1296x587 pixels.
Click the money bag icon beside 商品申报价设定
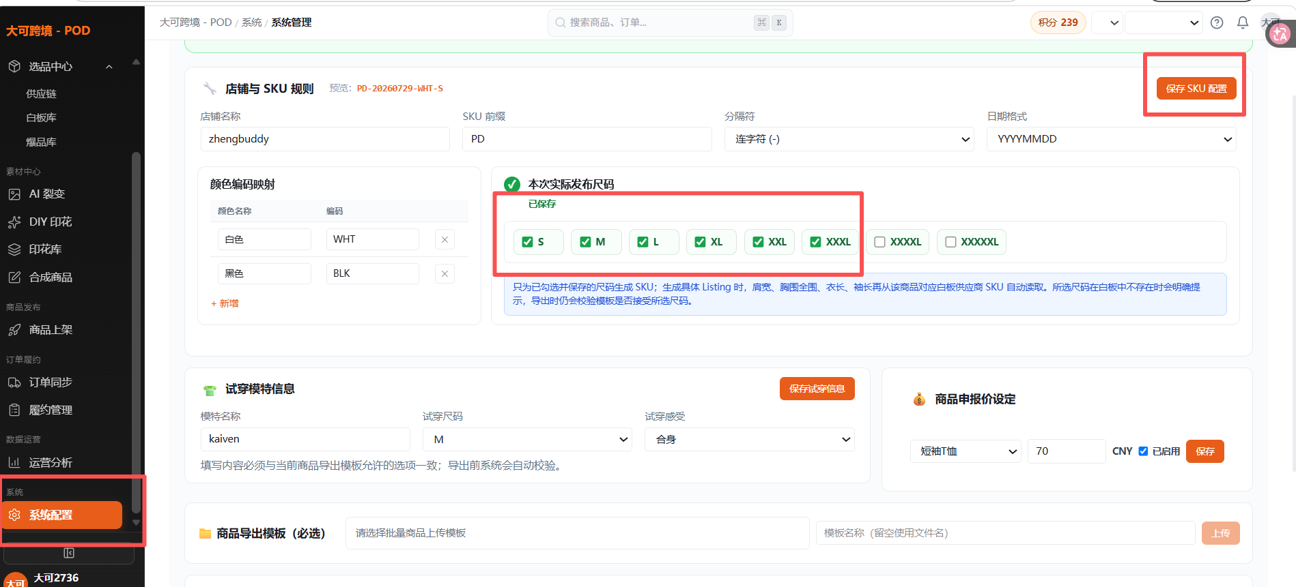point(919,400)
